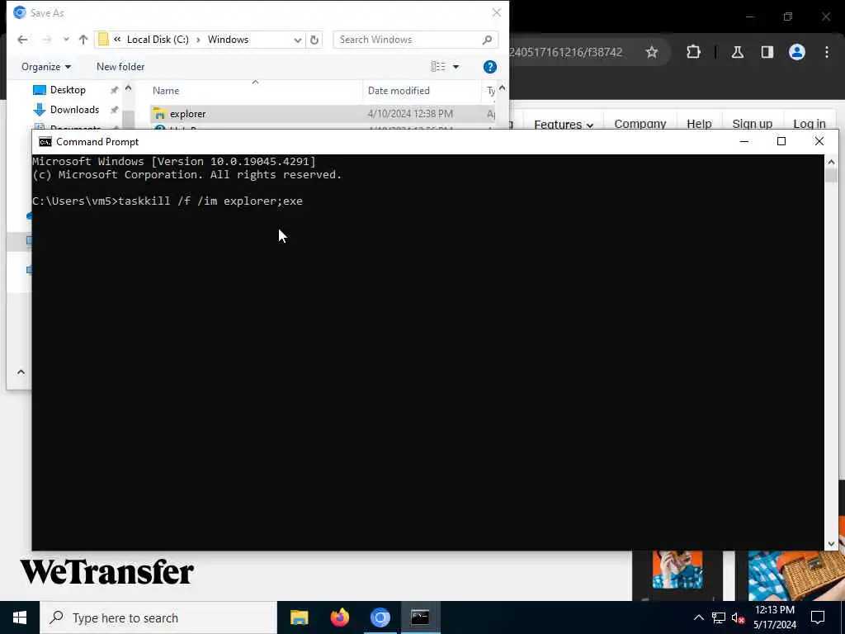Bookmark this page with star icon
845x634 pixels.
pos(652,52)
